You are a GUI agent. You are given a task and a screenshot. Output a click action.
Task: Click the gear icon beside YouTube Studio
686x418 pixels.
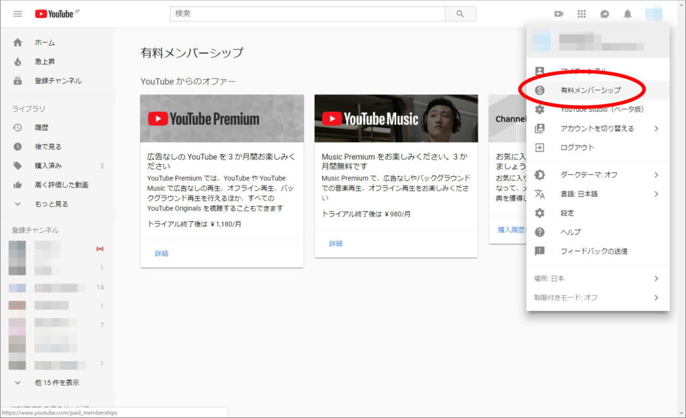(540, 109)
